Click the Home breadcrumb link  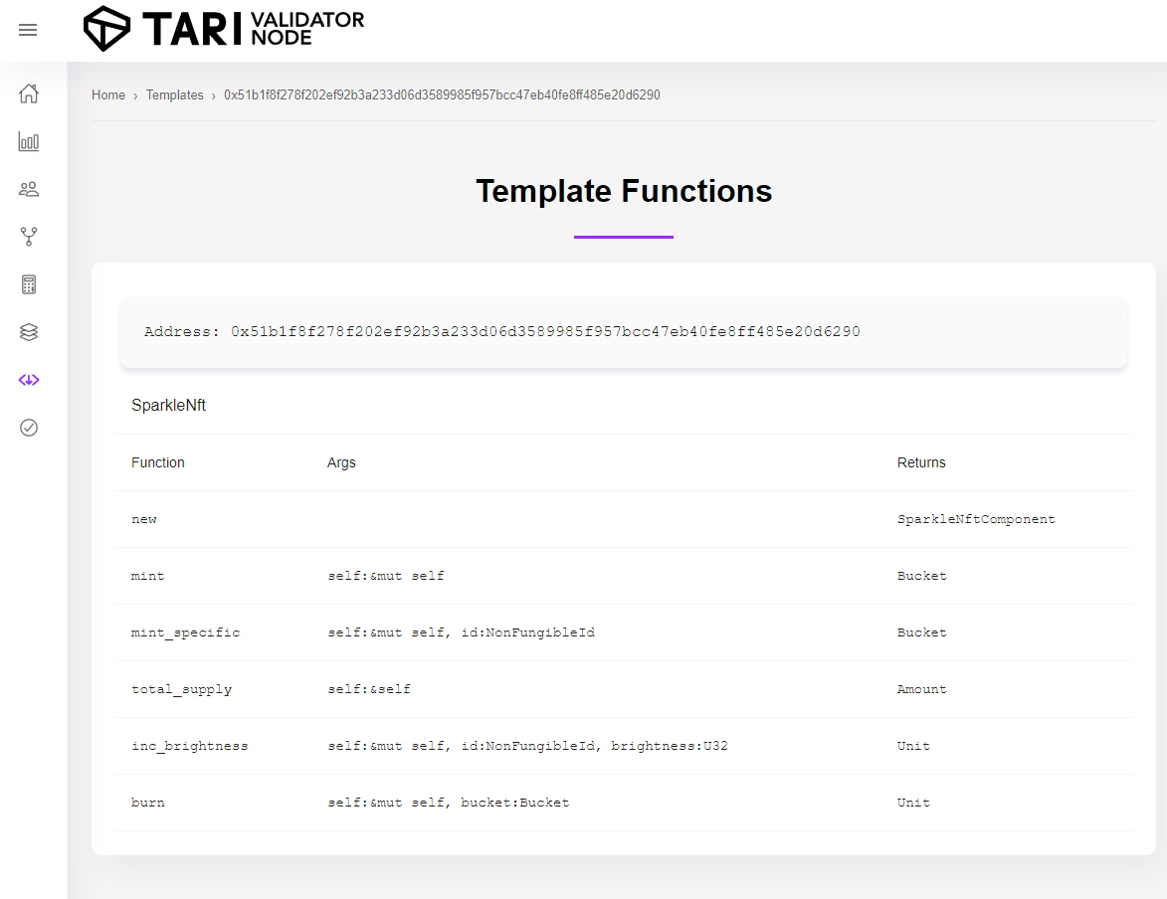[108, 94]
